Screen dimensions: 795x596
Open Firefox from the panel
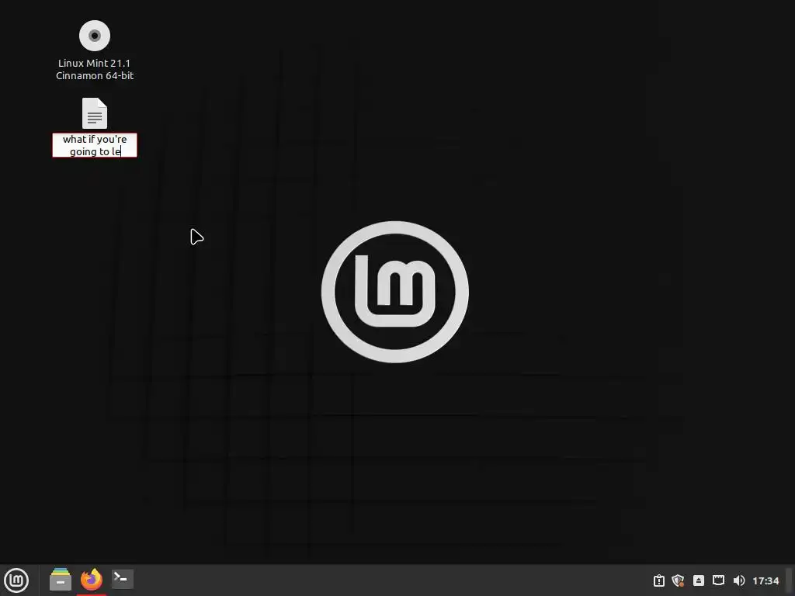[92, 580]
